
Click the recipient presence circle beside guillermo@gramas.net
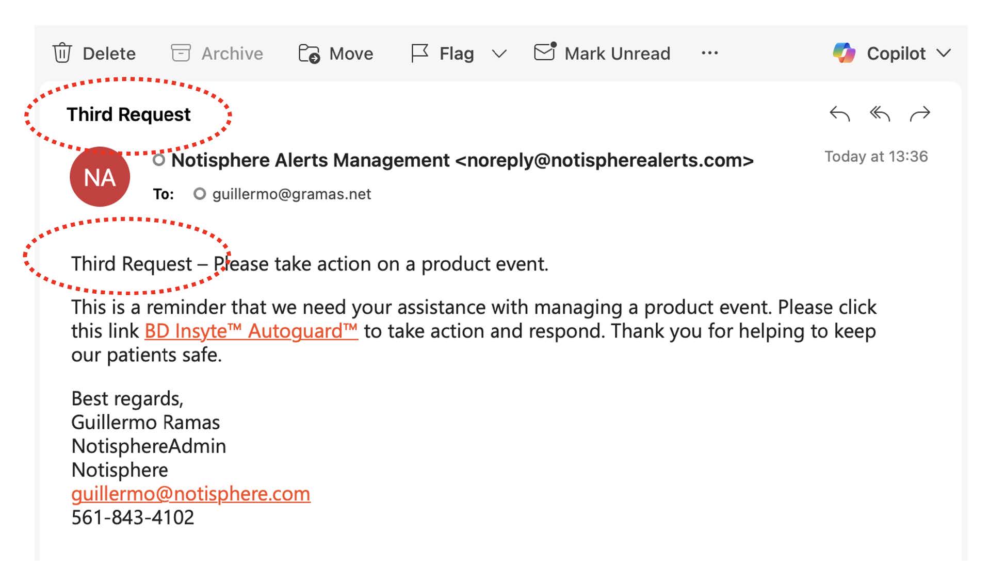pyautogui.click(x=200, y=194)
